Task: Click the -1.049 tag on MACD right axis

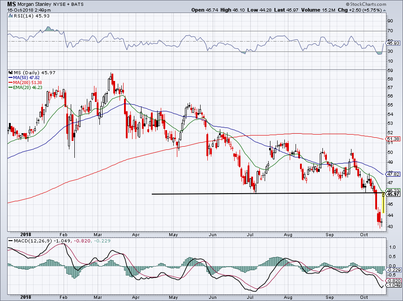Action: [x=394, y=285]
